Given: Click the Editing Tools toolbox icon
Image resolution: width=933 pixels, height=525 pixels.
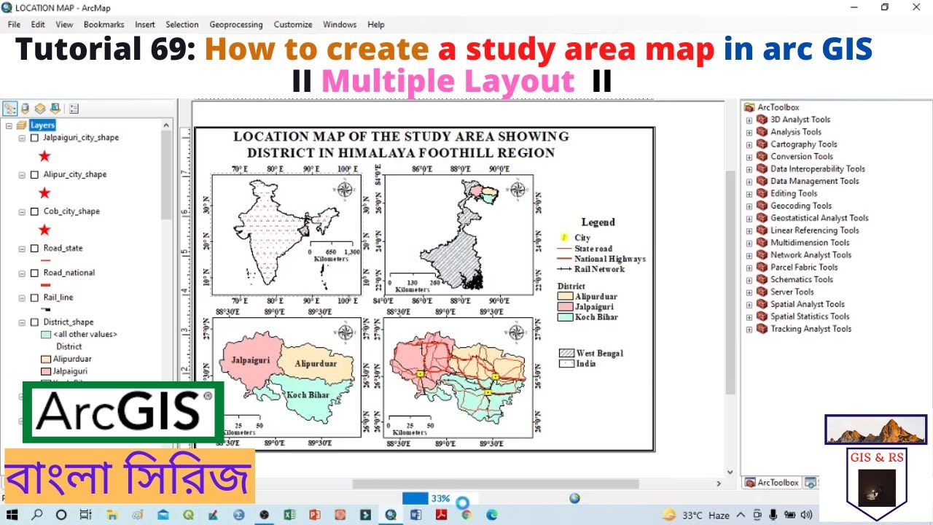Looking at the screenshot, I should click(762, 193).
